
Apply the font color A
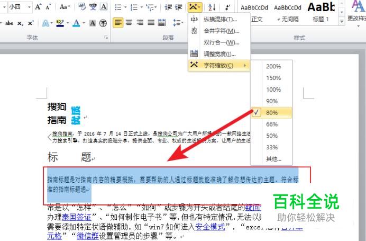click(76, 23)
